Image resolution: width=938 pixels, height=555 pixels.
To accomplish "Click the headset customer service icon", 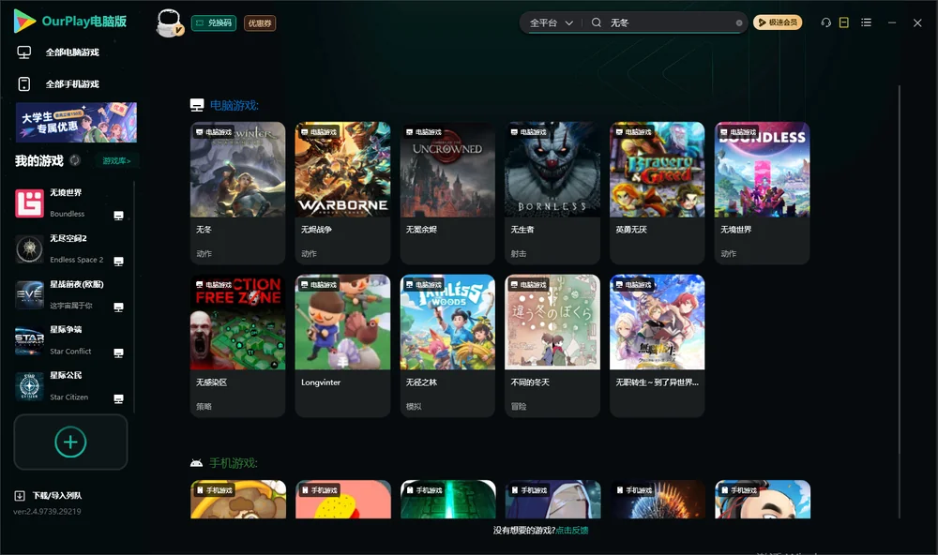I will pyautogui.click(x=826, y=22).
